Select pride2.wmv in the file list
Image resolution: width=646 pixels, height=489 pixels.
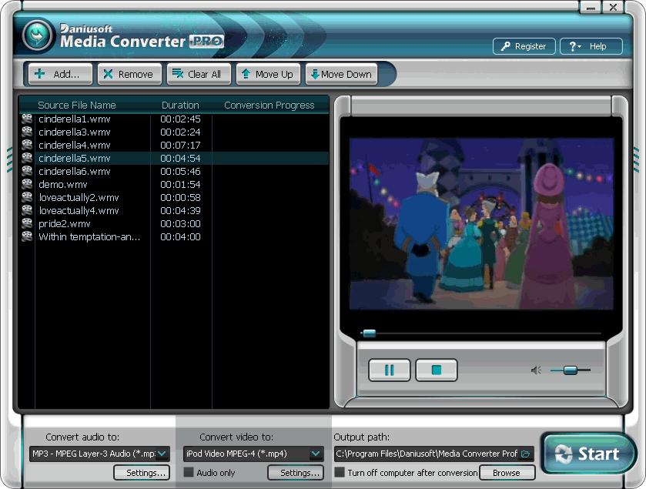[174, 223]
